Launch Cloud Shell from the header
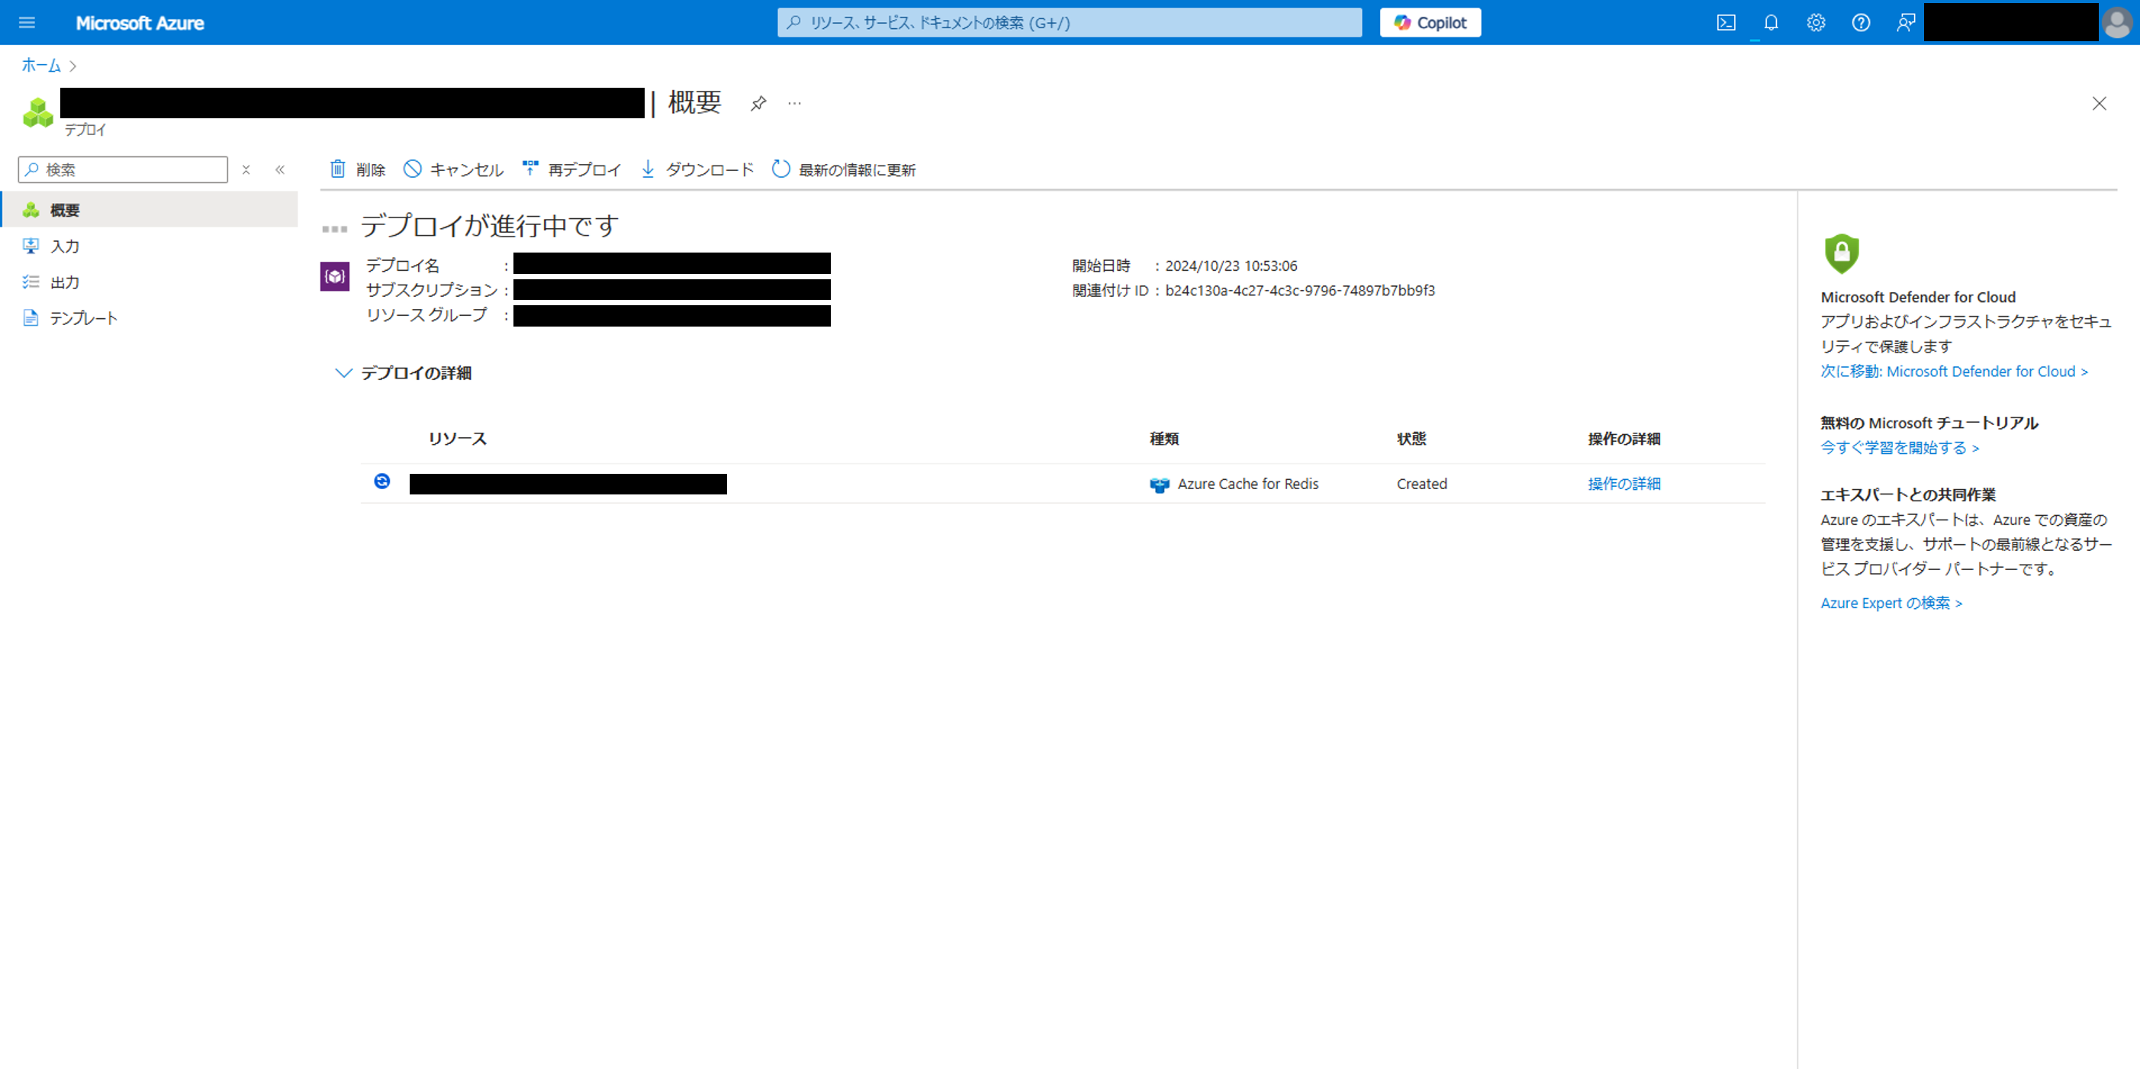This screenshot has width=2140, height=1069. point(1726,22)
